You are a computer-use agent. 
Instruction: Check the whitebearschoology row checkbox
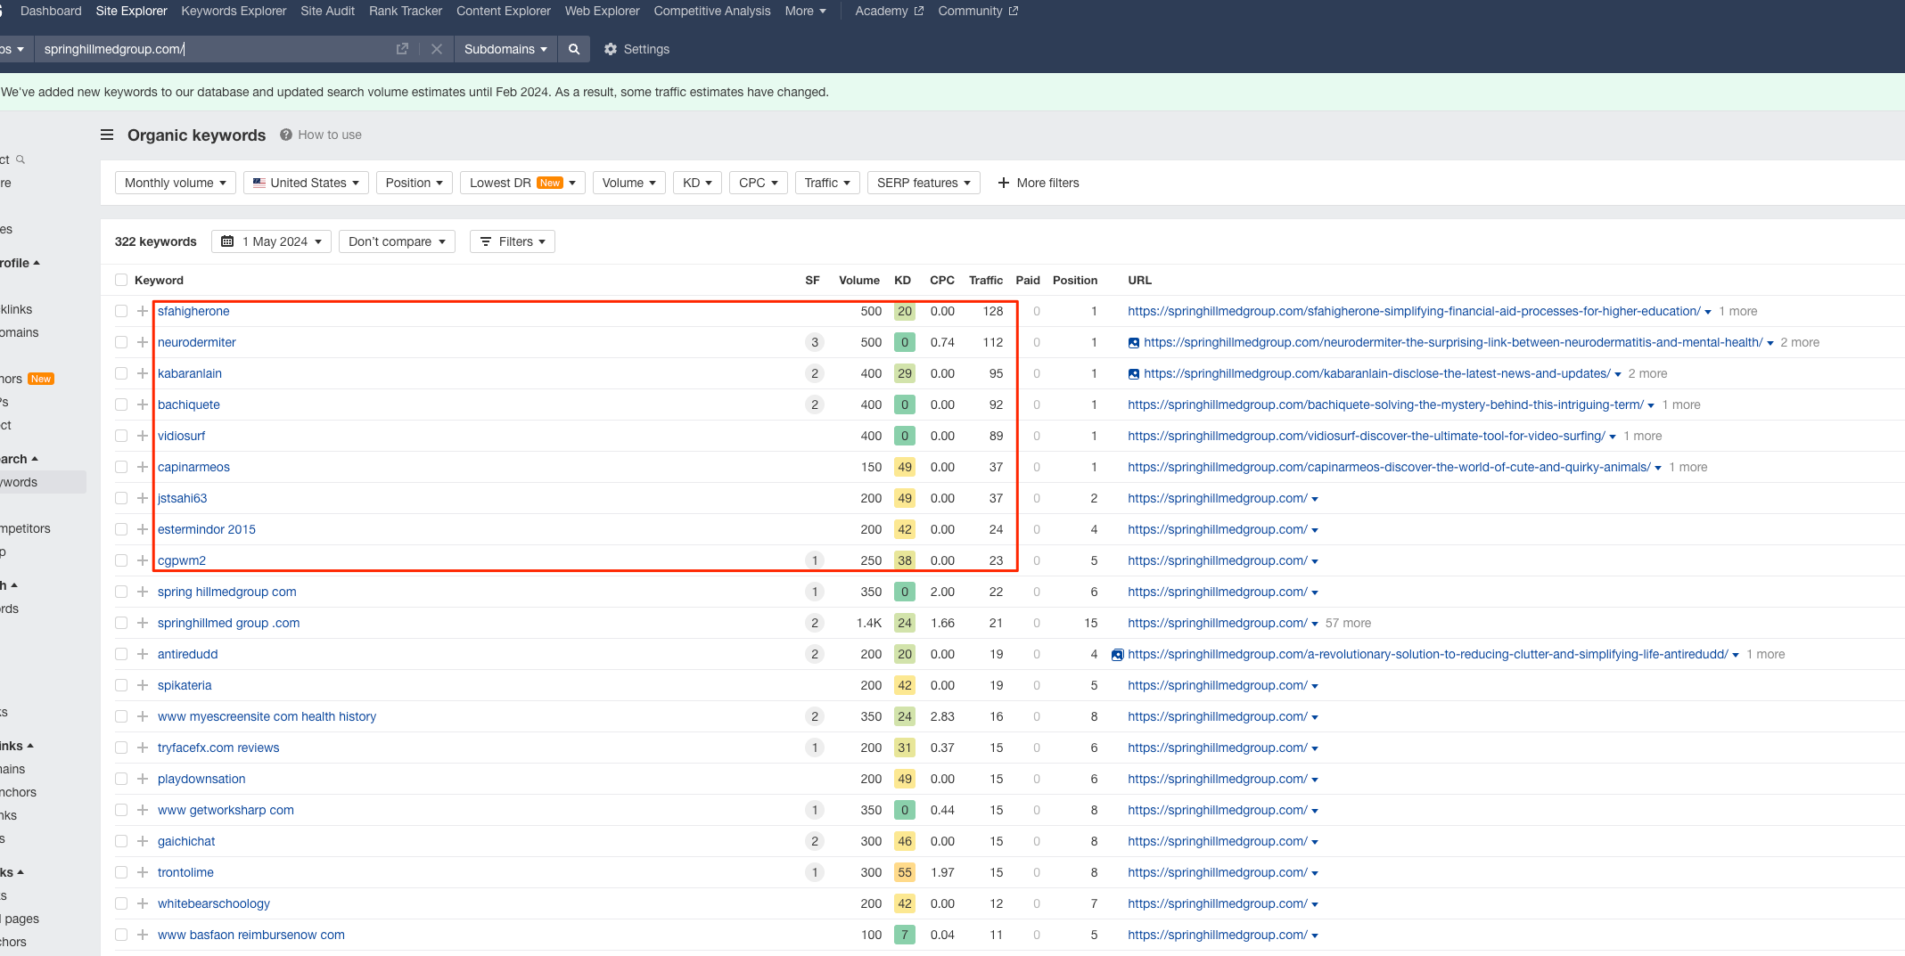(121, 903)
